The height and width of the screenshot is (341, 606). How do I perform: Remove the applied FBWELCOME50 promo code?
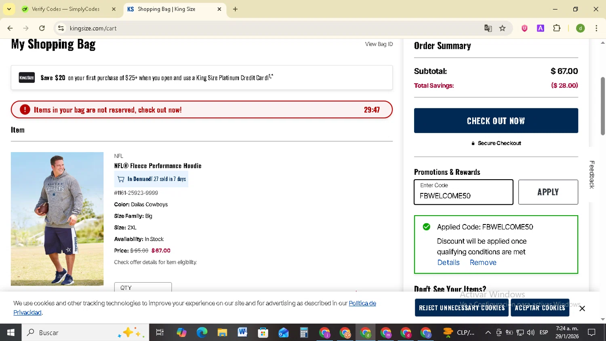click(x=483, y=263)
